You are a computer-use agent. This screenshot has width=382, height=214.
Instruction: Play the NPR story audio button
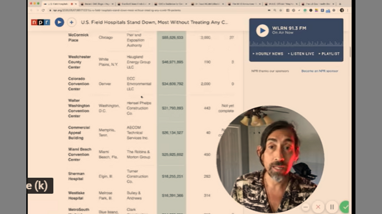[x=59, y=22]
